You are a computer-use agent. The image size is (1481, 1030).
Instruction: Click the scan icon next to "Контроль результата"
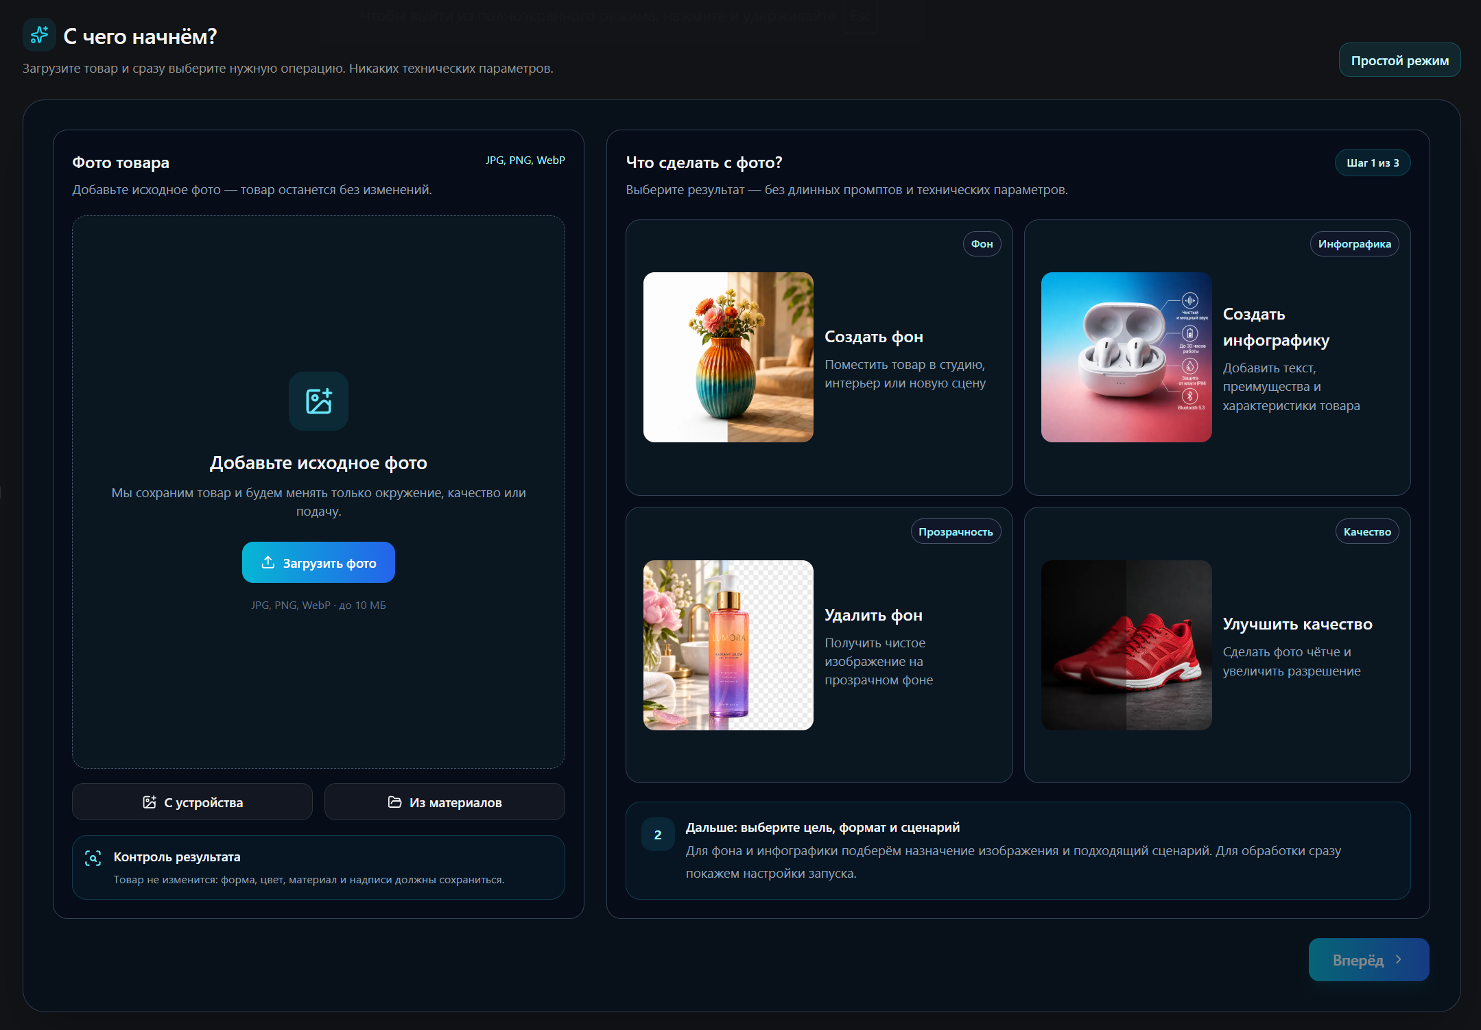coord(93,858)
